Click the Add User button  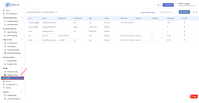pos(184,12)
